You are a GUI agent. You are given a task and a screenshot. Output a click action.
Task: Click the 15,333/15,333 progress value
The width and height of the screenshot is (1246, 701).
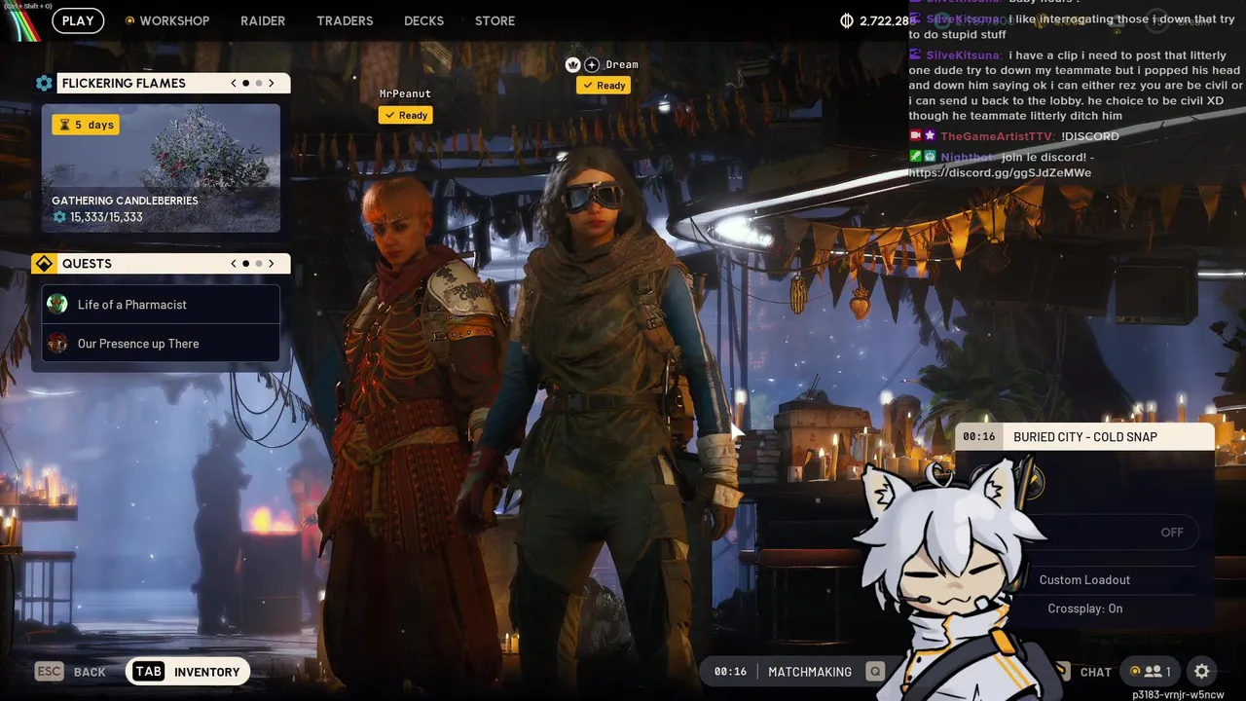[106, 217]
